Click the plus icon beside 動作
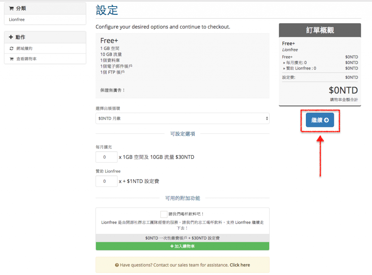Viewport: 372px width, 275px height. click(x=11, y=37)
